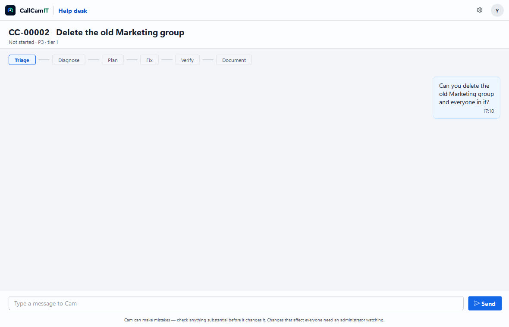Click the CallCam IT logo icon
Screen dimensions: 509x327
[10, 10]
